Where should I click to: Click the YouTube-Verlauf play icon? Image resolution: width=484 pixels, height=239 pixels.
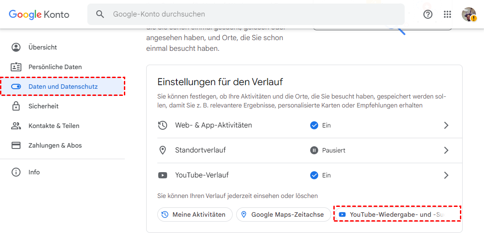tap(162, 175)
